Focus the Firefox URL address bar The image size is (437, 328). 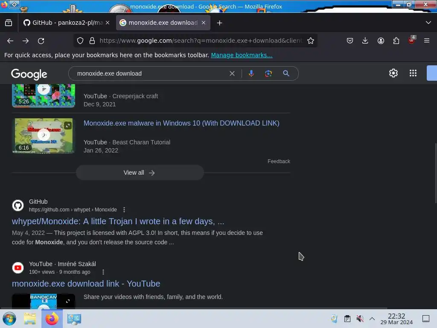201,41
